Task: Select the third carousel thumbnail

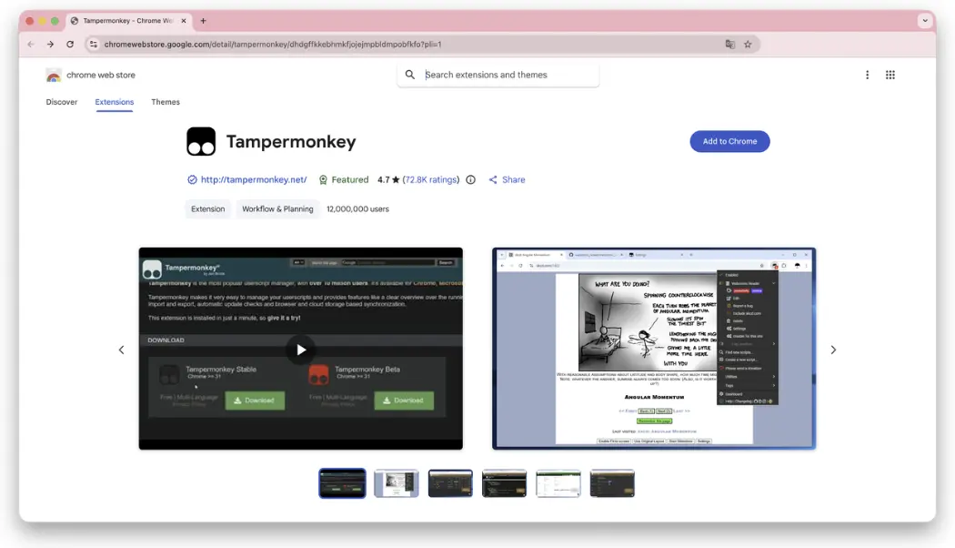Action: pyautogui.click(x=450, y=483)
